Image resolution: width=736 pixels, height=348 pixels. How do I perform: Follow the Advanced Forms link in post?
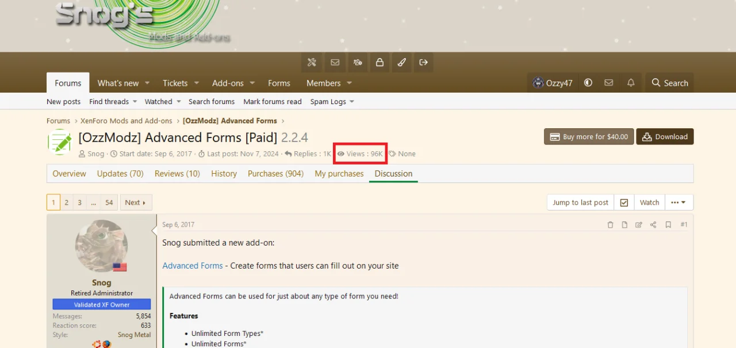click(x=192, y=266)
